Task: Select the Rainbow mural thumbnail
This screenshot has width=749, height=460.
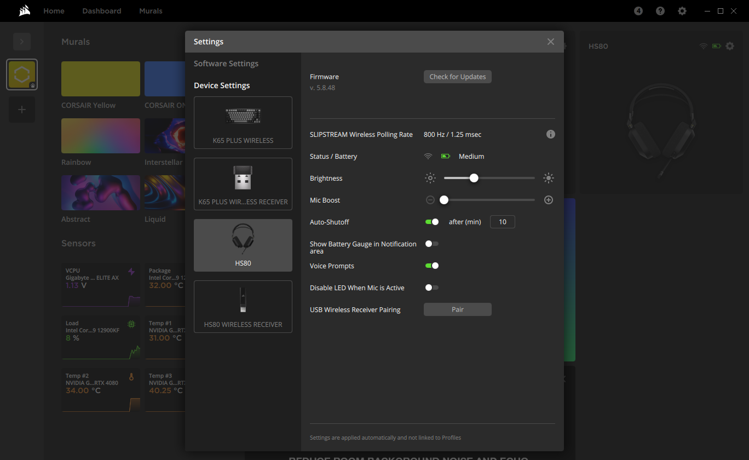Action: click(101, 136)
